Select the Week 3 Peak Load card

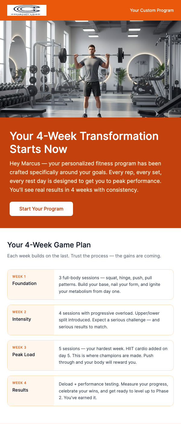click(x=91, y=355)
